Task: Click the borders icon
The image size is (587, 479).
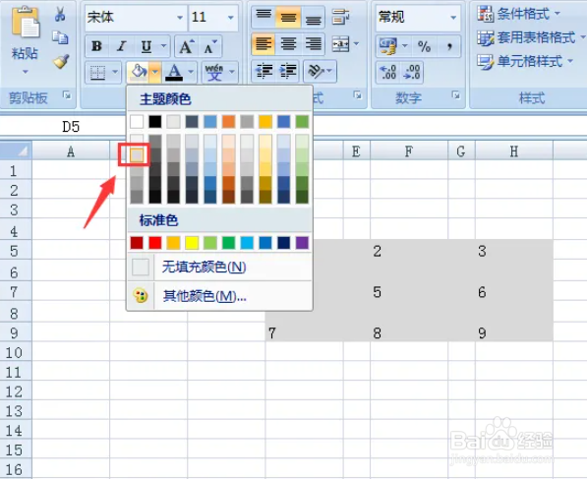Action: pyautogui.click(x=97, y=72)
